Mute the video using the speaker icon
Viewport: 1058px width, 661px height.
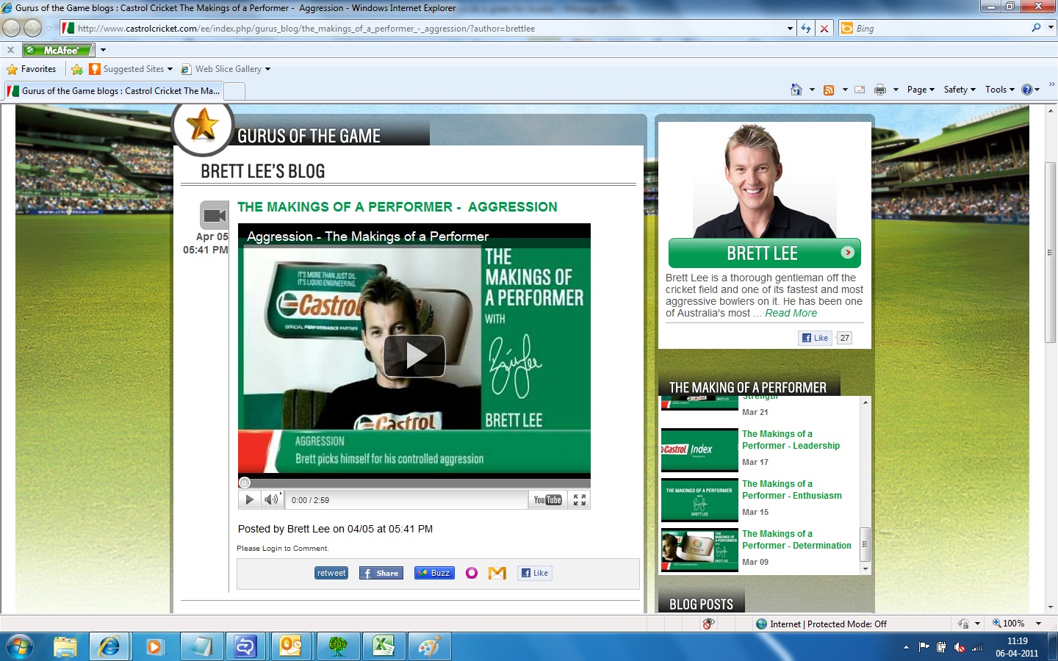point(272,499)
